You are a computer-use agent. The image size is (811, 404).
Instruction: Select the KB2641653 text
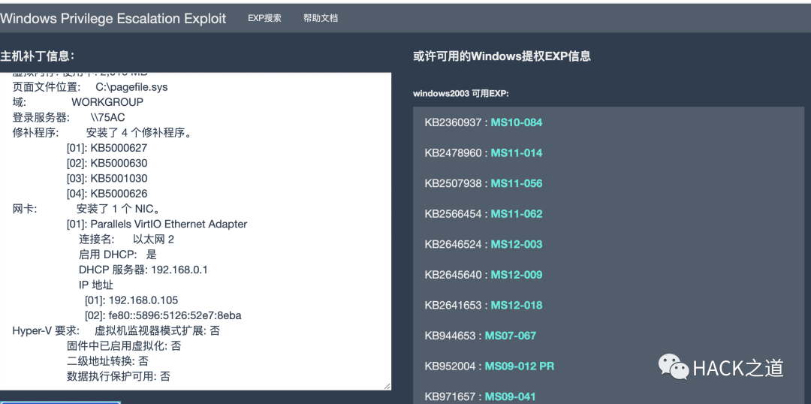(x=453, y=305)
